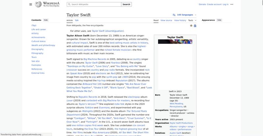Open Taylor Swift Productions infobox link
Image resolution: width=263 pixels, height=136 pixels.
pos(181,123)
